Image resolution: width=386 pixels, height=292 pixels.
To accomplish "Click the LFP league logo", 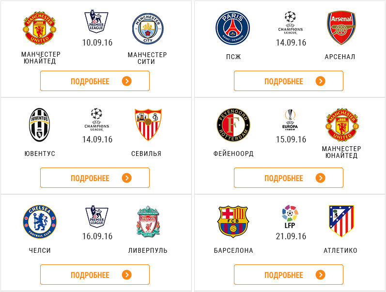I will (290, 216).
